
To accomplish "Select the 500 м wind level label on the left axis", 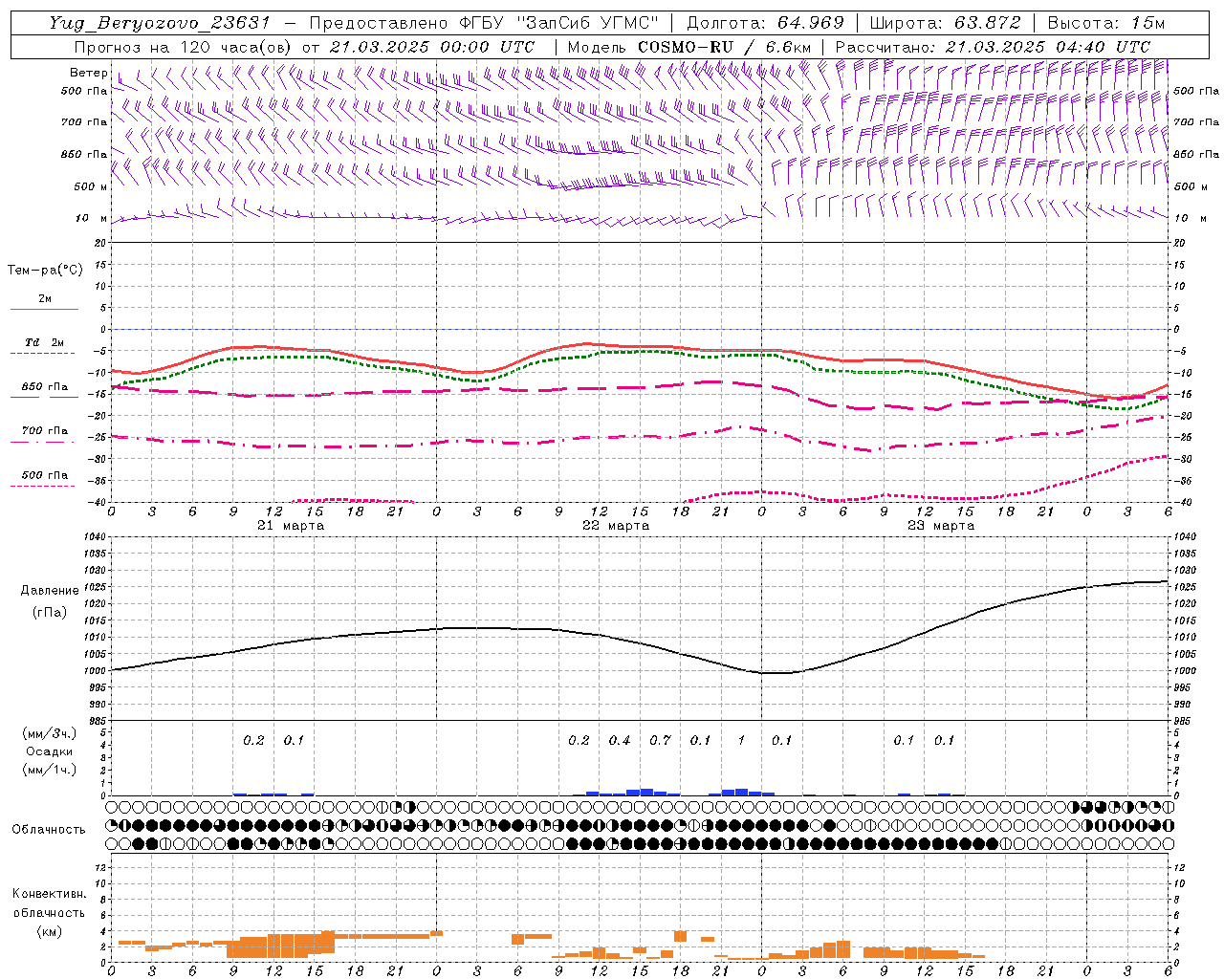I will (x=91, y=186).
